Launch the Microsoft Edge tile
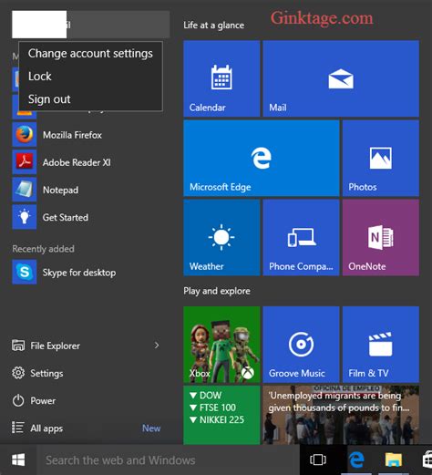 [262, 158]
